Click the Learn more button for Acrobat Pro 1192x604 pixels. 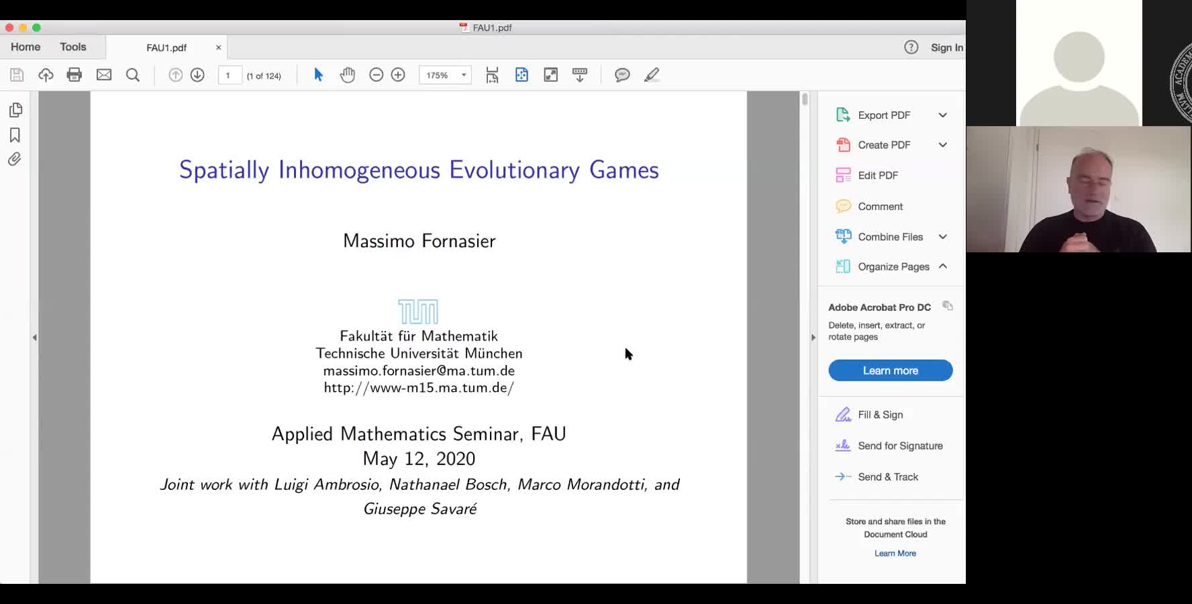pos(890,370)
